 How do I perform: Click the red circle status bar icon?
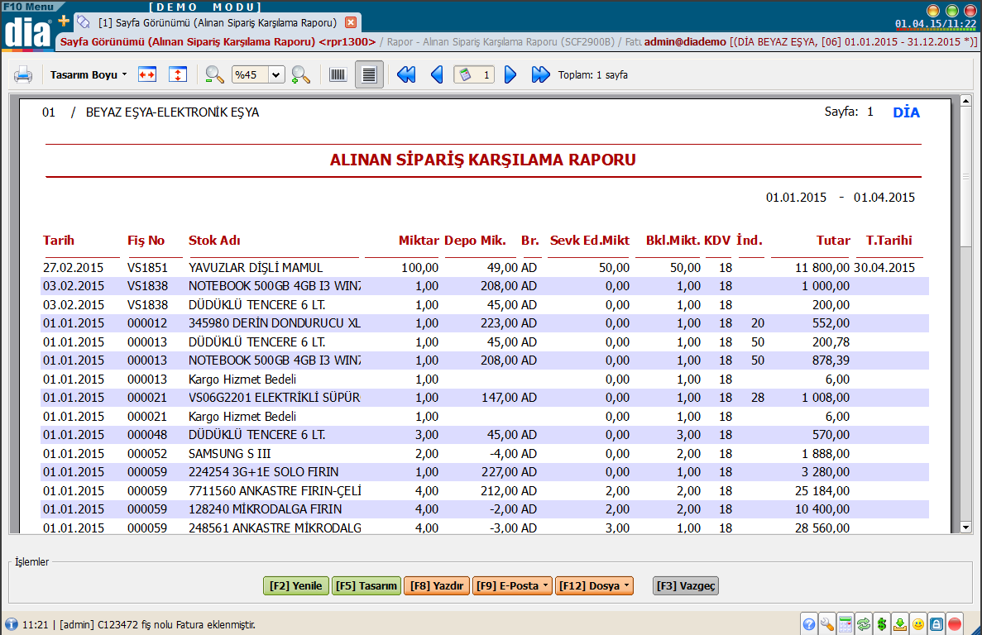[x=955, y=624]
